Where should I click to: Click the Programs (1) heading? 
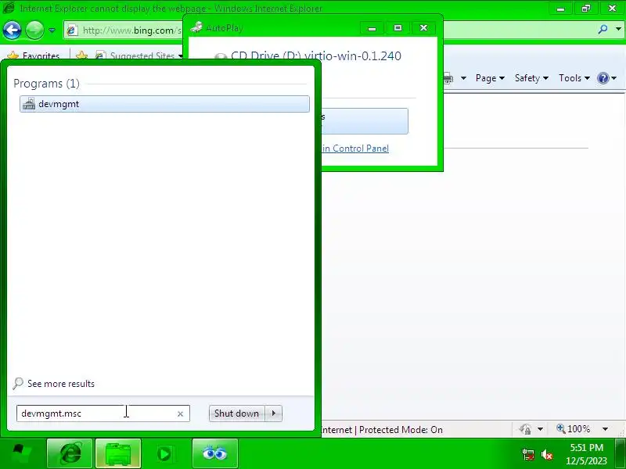46,84
